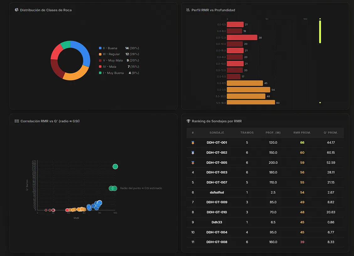
Task: Click the silver medal icon for DDH-GT-002
Action: coord(193,152)
